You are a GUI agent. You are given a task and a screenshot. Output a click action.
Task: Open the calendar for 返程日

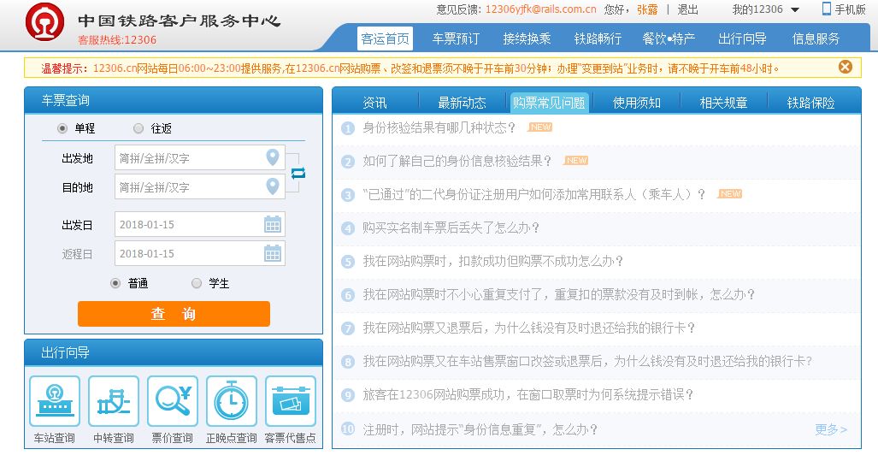pos(273,254)
